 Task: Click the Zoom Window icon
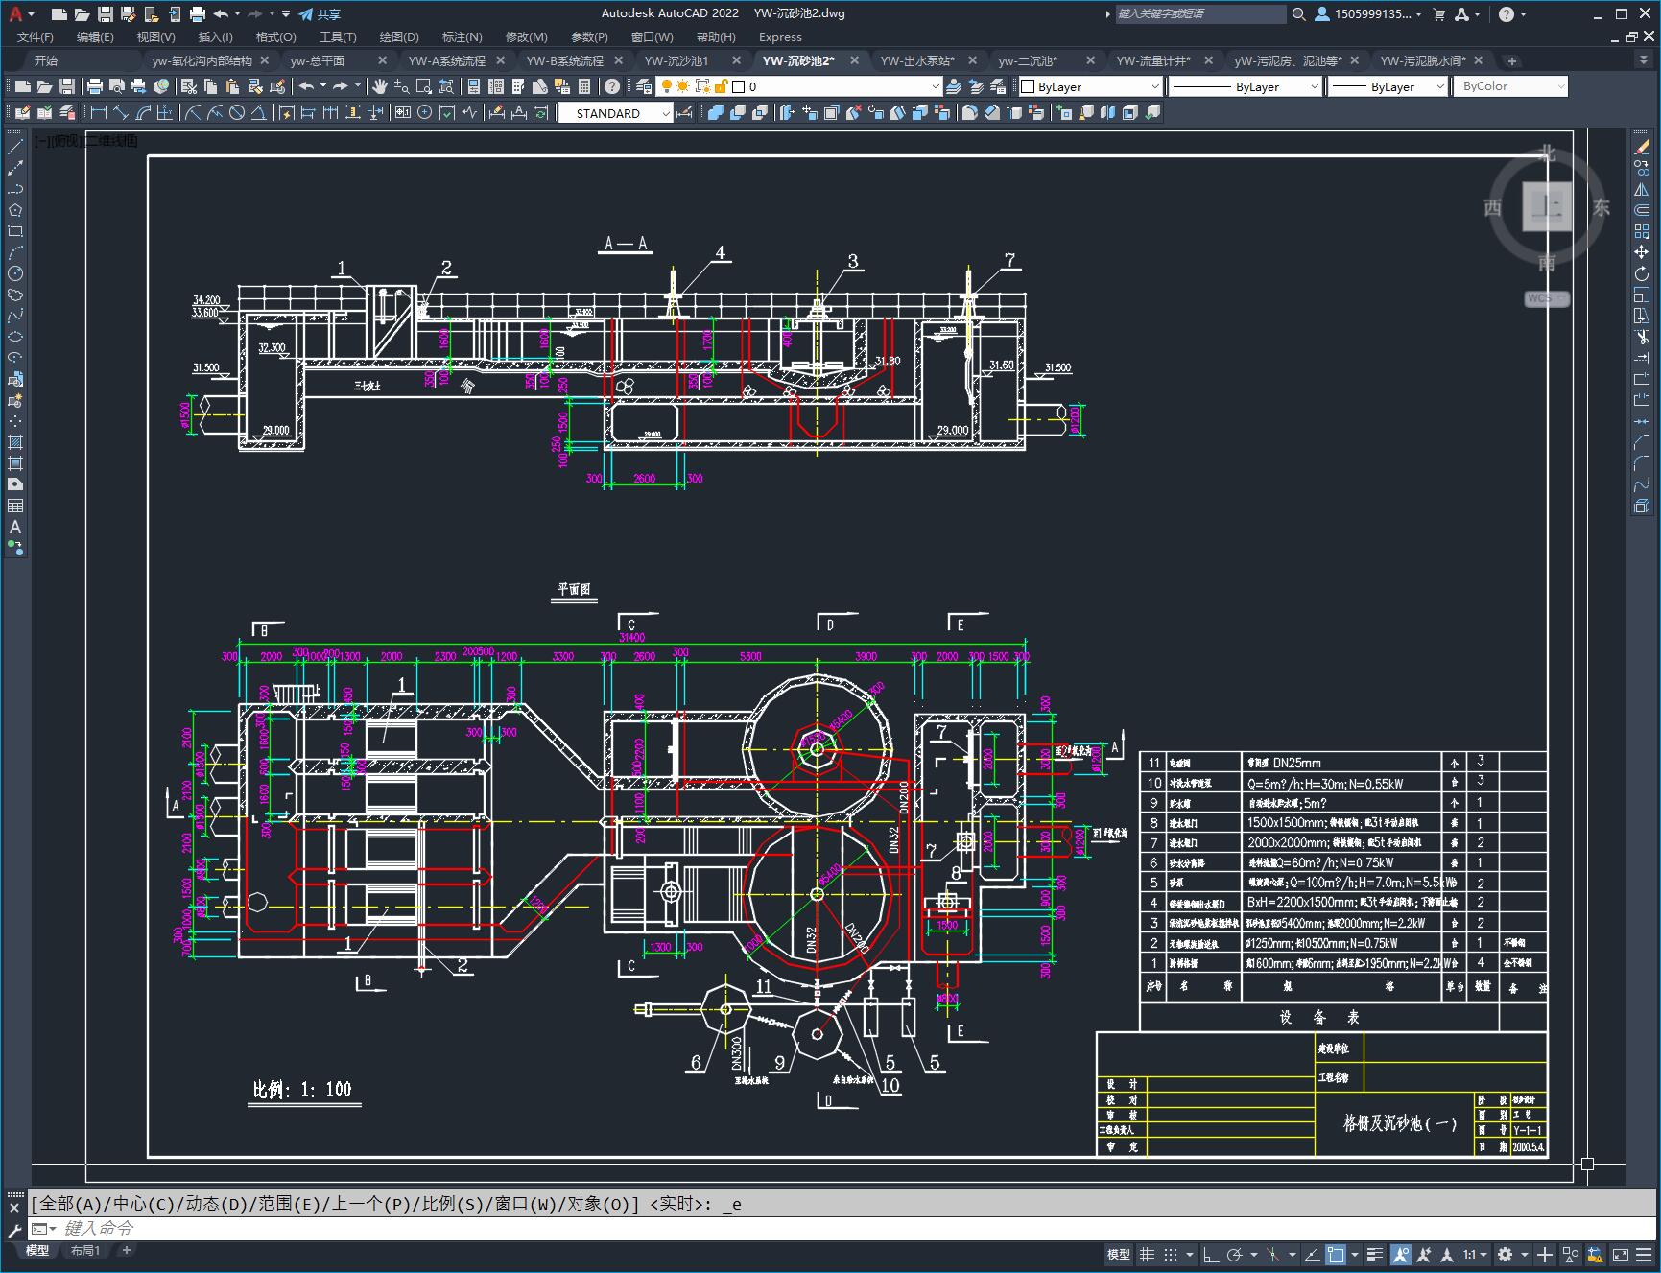(423, 86)
